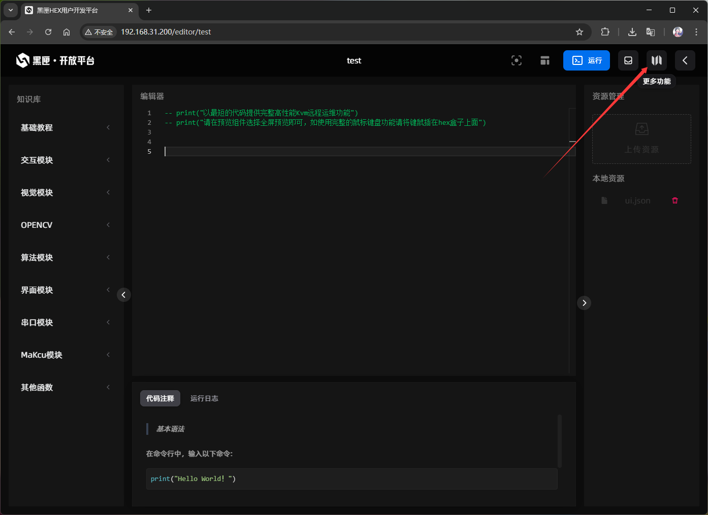
Task: Open the More Functions (更多功能) icon
Action: coord(657,60)
